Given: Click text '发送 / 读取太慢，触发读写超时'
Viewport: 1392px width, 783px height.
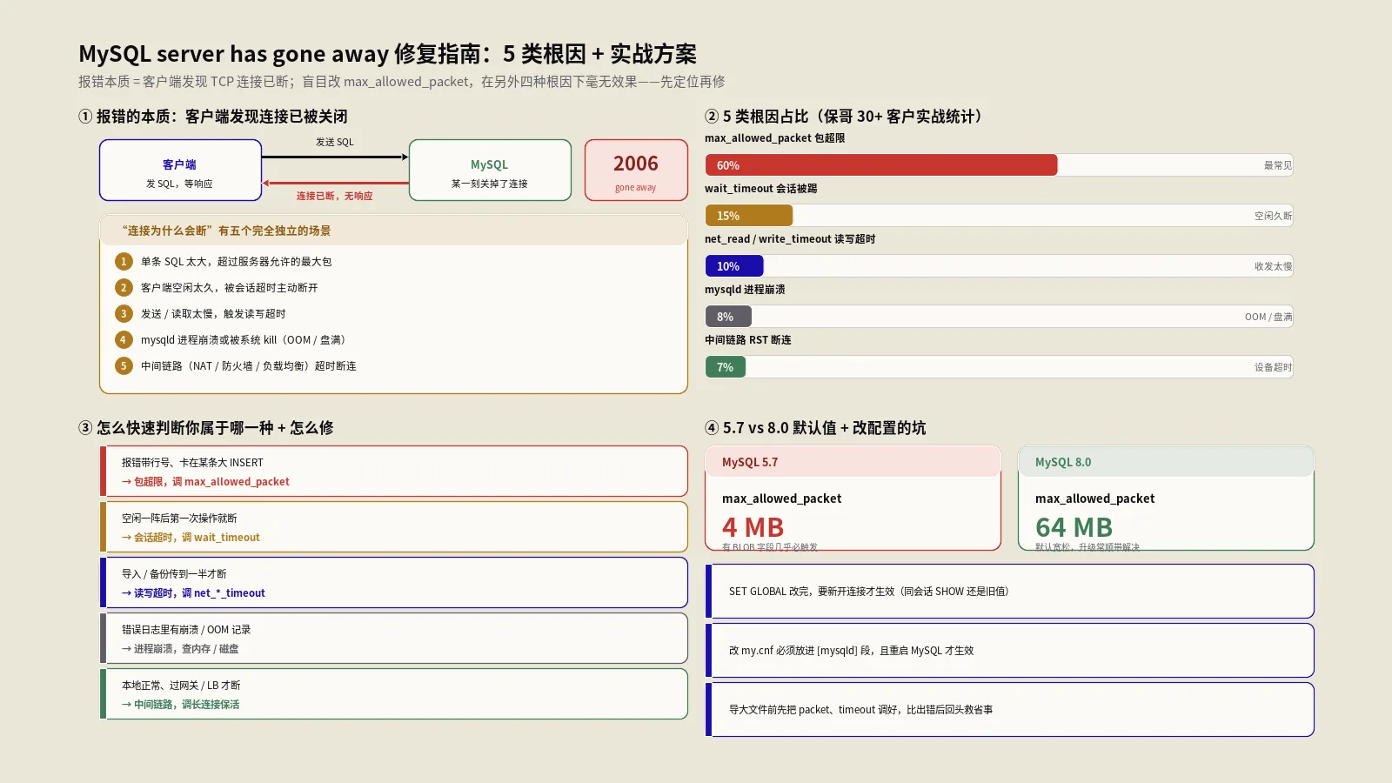Looking at the screenshot, I should click(213, 313).
